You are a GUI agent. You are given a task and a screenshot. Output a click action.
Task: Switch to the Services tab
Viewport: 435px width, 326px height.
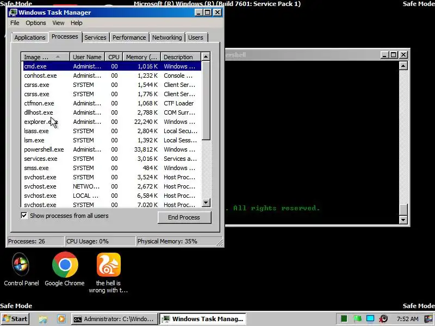tap(95, 37)
